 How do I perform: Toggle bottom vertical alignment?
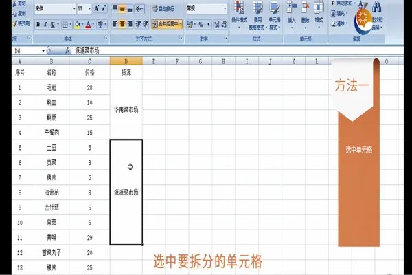[130, 9]
